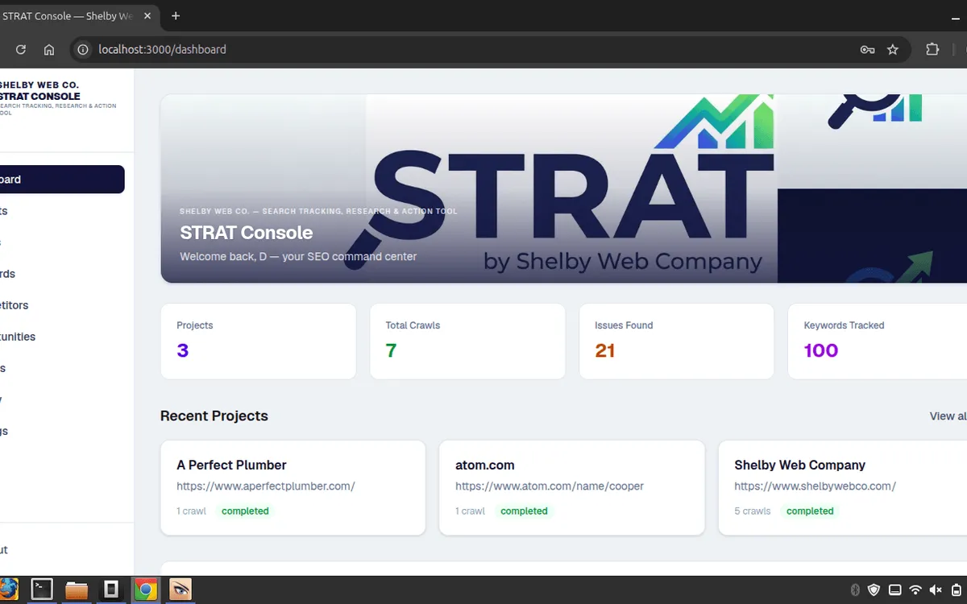Viewport: 967px width, 604px height.
Task: Click the https://www.atom.com/name/cooper URL text
Action: pos(550,486)
